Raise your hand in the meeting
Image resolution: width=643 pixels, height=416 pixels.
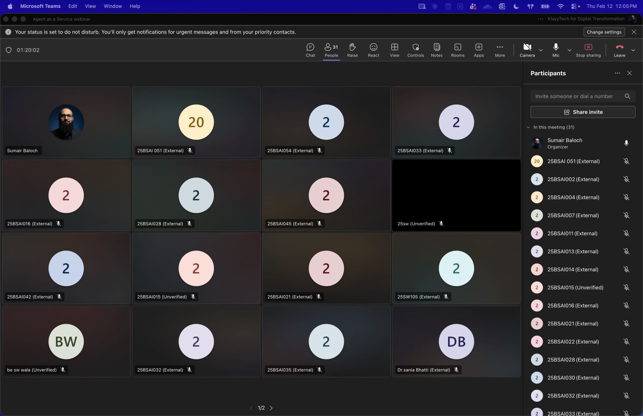click(352, 50)
